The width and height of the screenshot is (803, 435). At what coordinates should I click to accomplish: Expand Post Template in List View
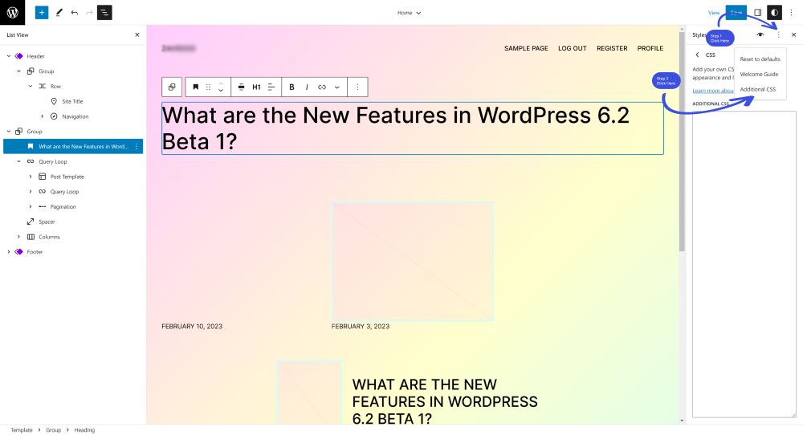[x=31, y=177]
